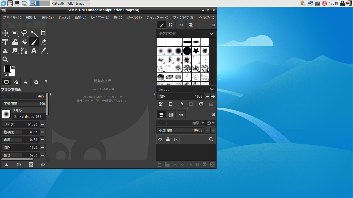The width and height of the screenshot is (353, 198).
Task: Click the サイズ slider showing 51.00
Action: (x=20, y=124)
